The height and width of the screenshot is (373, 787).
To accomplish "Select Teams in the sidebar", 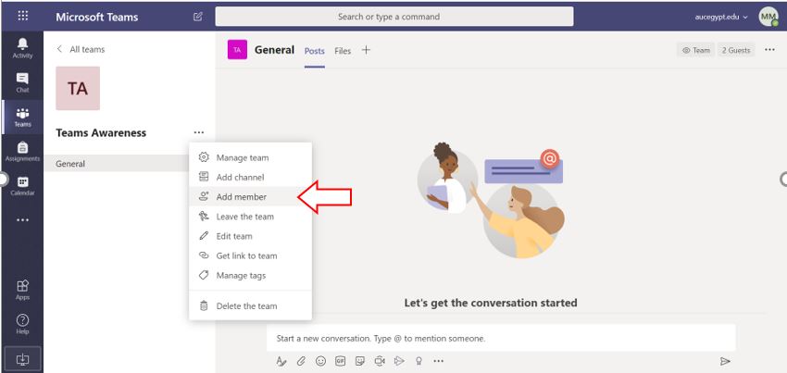I will (x=22, y=117).
